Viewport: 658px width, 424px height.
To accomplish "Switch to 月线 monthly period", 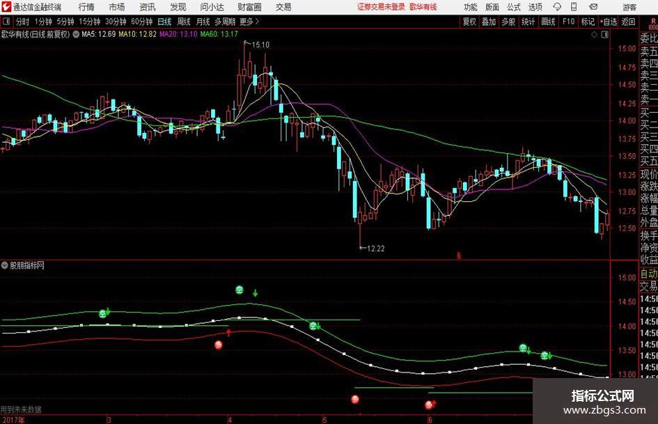I will pos(203,22).
